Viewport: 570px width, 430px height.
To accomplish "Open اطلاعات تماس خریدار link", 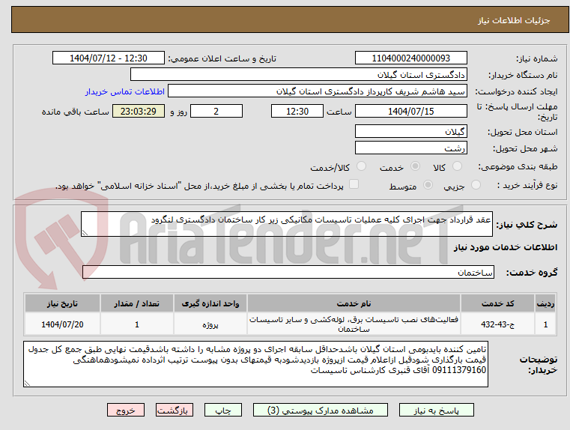I will point(125,91).
